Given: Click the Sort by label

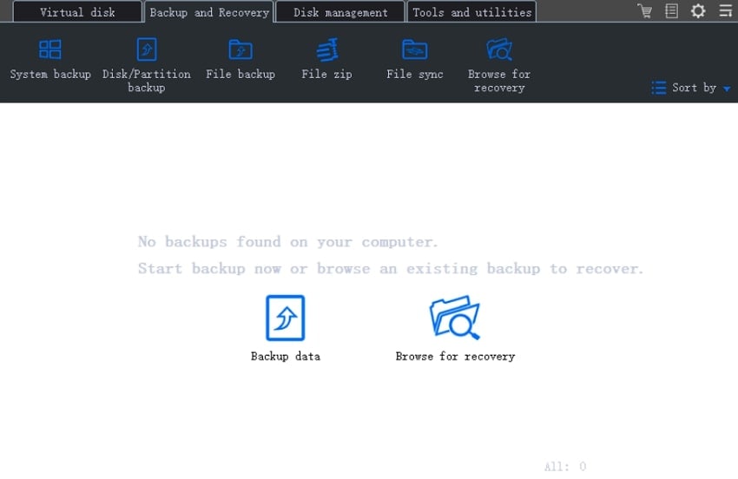Looking at the screenshot, I should pos(694,88).
